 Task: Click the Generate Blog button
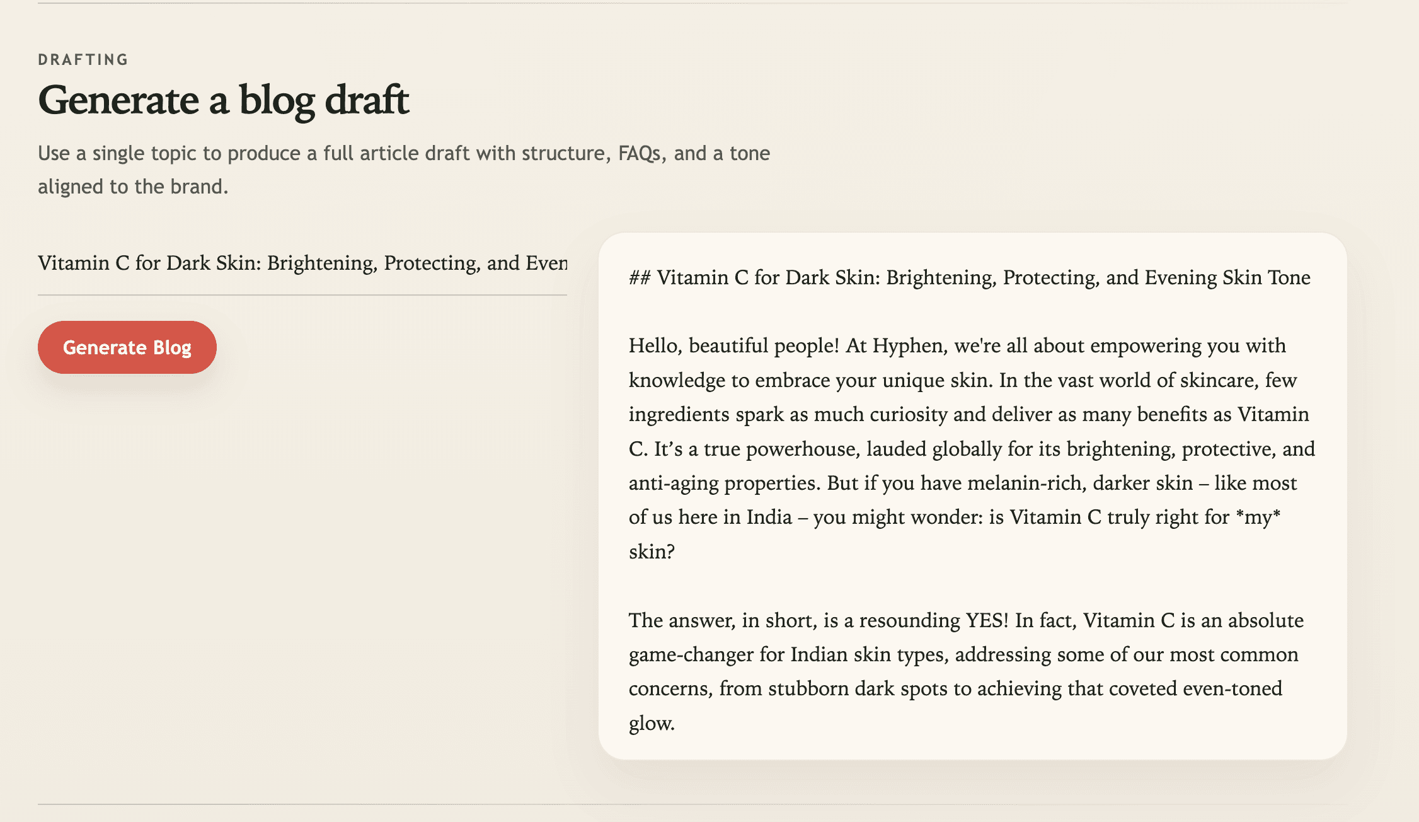point(127,347)
